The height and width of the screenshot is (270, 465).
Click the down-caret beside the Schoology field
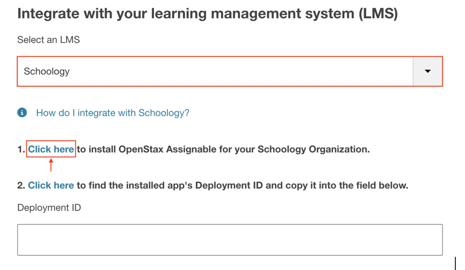click(x=427, y=71)
